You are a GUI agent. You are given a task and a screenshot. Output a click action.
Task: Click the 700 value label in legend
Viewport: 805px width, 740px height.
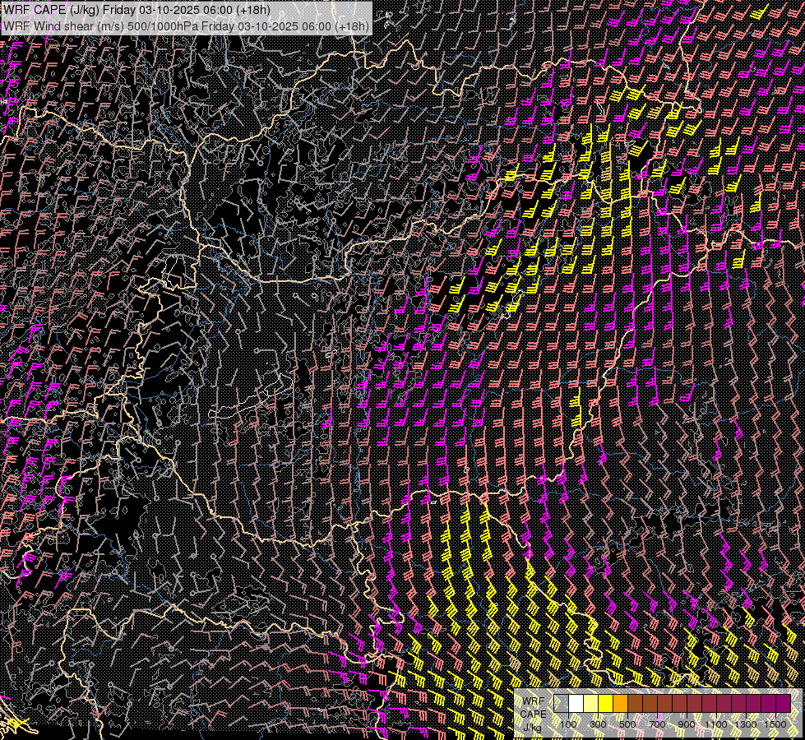[657, 724]
